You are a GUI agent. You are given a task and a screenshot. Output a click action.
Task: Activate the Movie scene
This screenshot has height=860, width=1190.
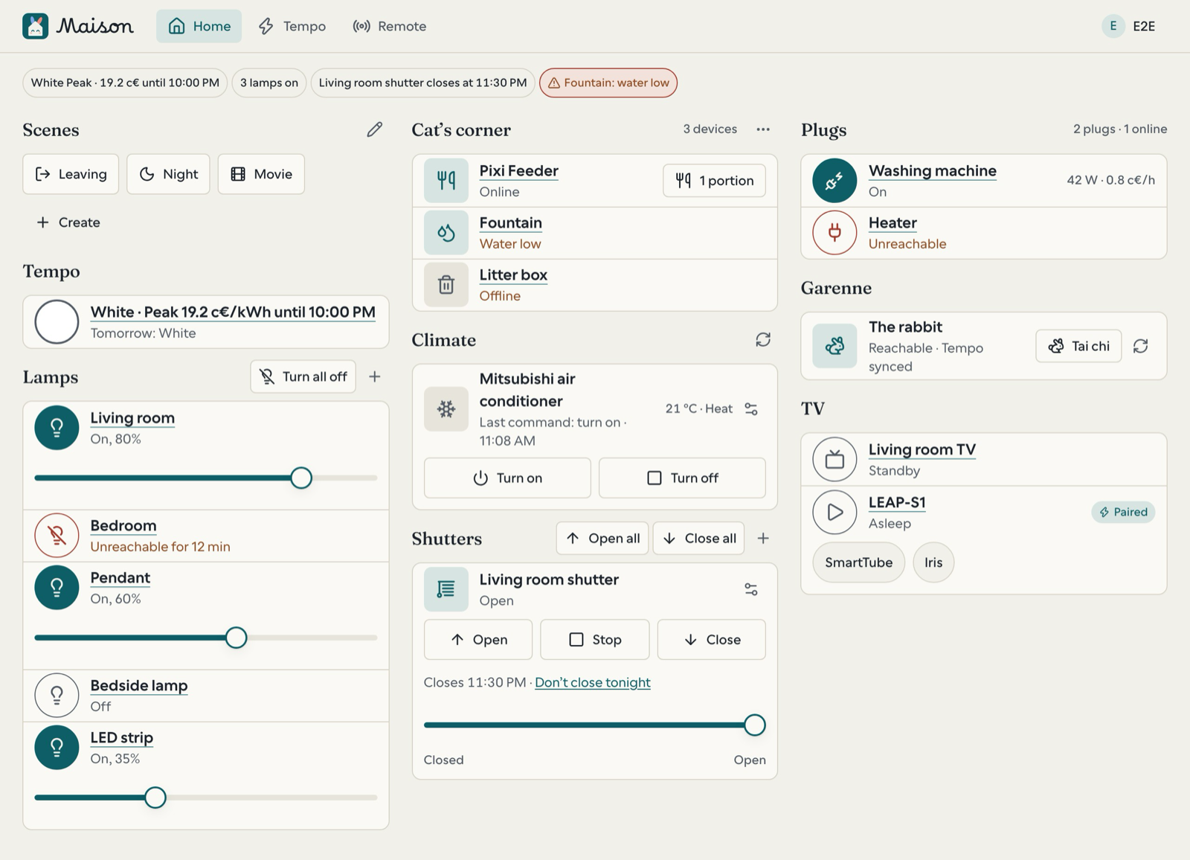coord(261,174)
